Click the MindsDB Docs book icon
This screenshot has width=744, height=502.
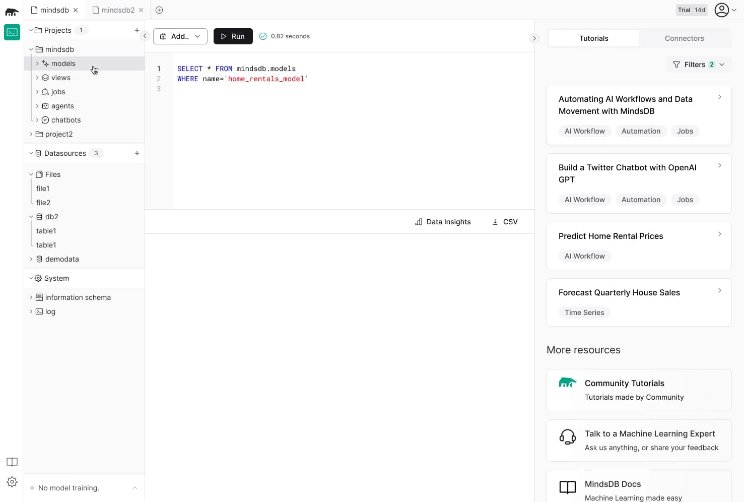568,487
